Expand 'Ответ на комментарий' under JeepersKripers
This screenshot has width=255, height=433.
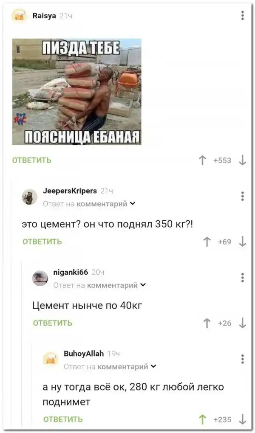89,204
